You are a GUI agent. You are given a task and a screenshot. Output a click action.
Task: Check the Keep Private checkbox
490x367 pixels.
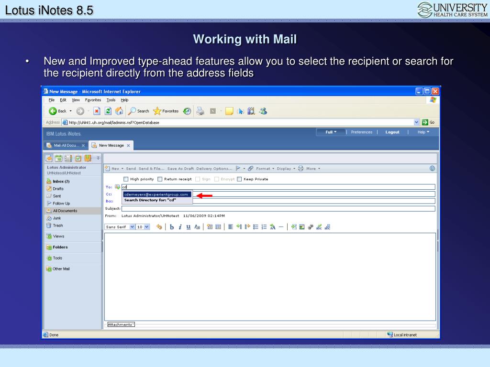[x=239, y=179]
